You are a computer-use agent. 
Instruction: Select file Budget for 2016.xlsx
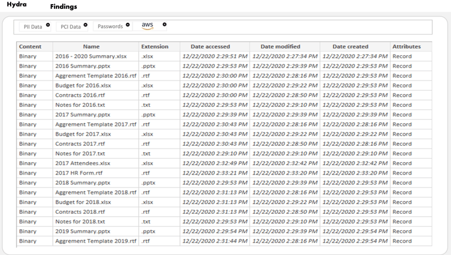(x=83, y=86)
